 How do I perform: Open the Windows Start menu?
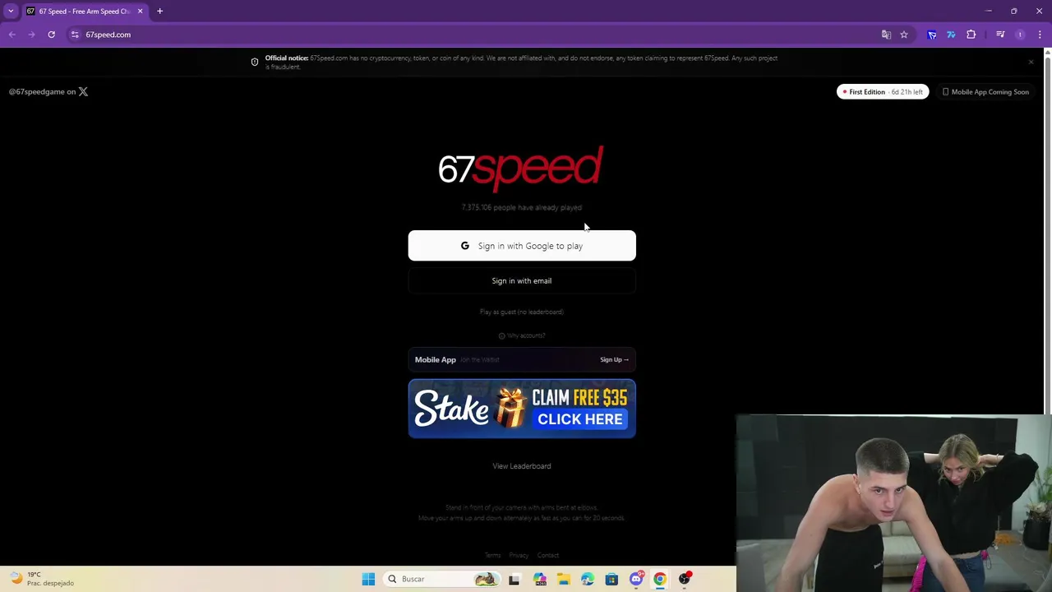(x=368, y=579)
